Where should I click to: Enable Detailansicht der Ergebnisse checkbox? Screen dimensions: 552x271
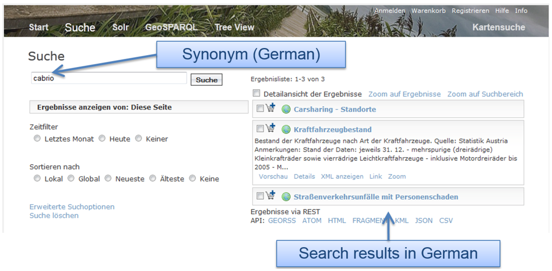pyautogui.click(x=256, y=93)
